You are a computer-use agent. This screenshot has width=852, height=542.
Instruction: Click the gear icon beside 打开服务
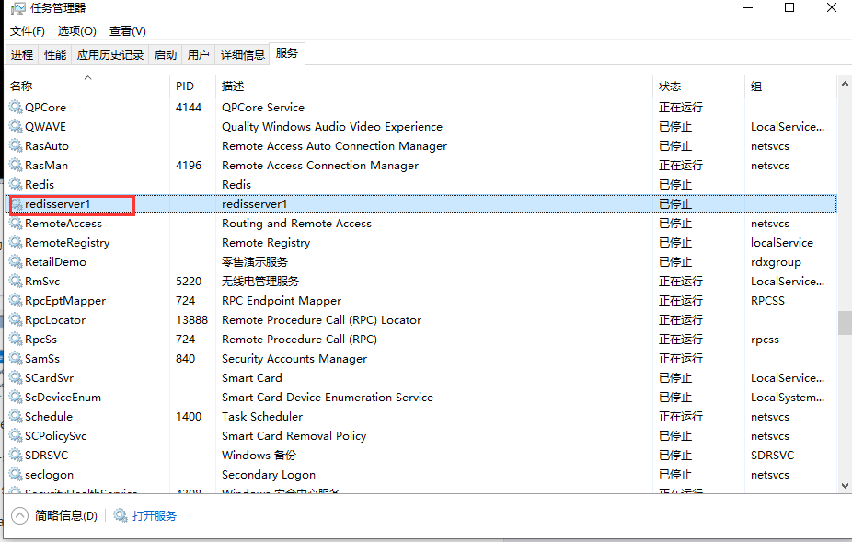[x=121, y=515]
